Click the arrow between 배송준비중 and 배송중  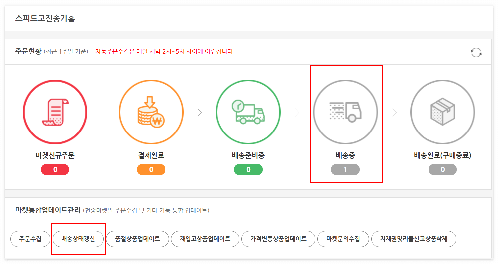pyautogui.click(x=297, y=112)
